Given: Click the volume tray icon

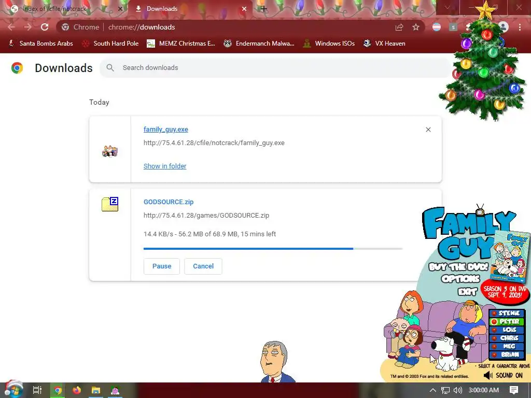Looking at the screenshot, I should point(458,390).
